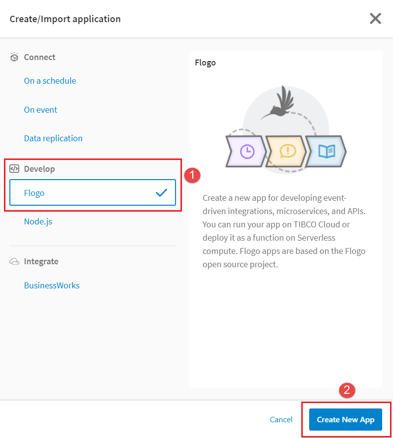Screen dimensions: 393x438
Task: Click the yellow speech-bubble chevron icon
Action: click(x=286, y=151)
